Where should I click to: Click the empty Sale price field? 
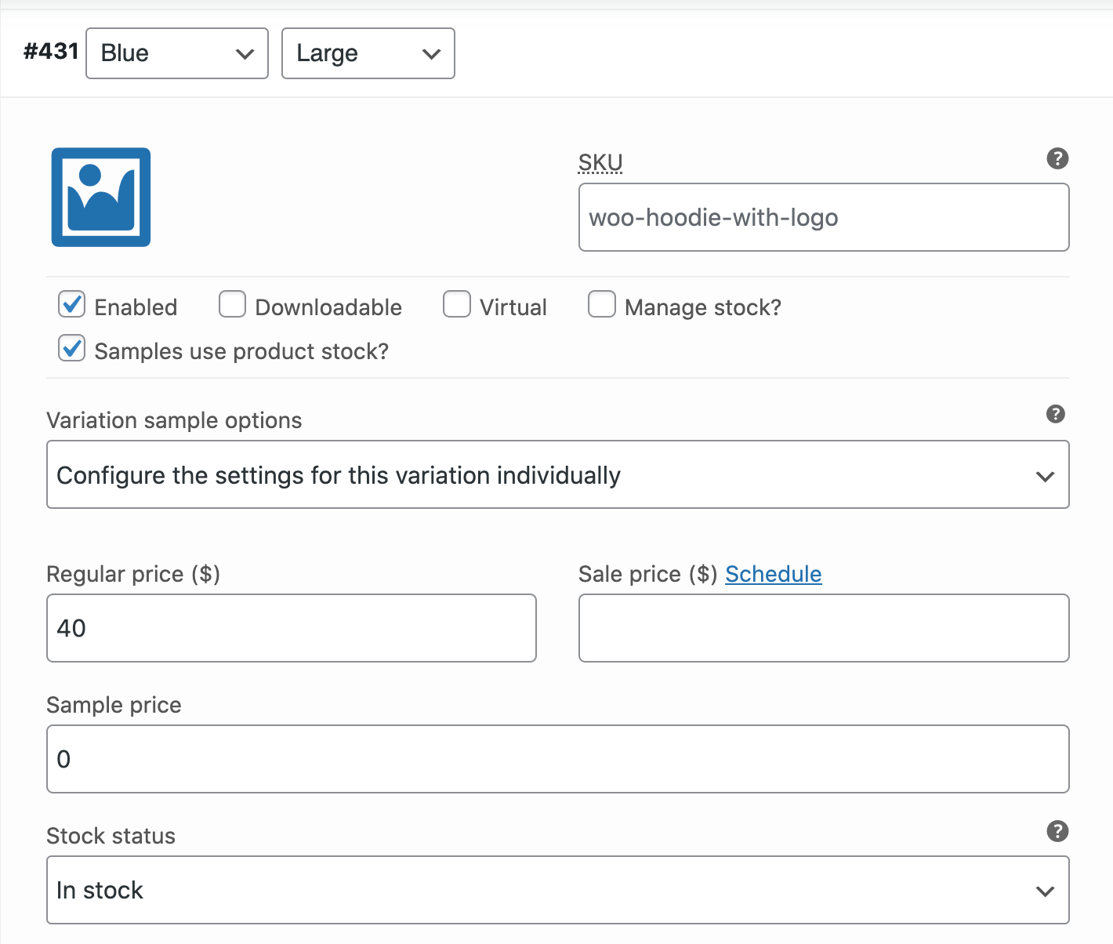click(x=823, y=628)
